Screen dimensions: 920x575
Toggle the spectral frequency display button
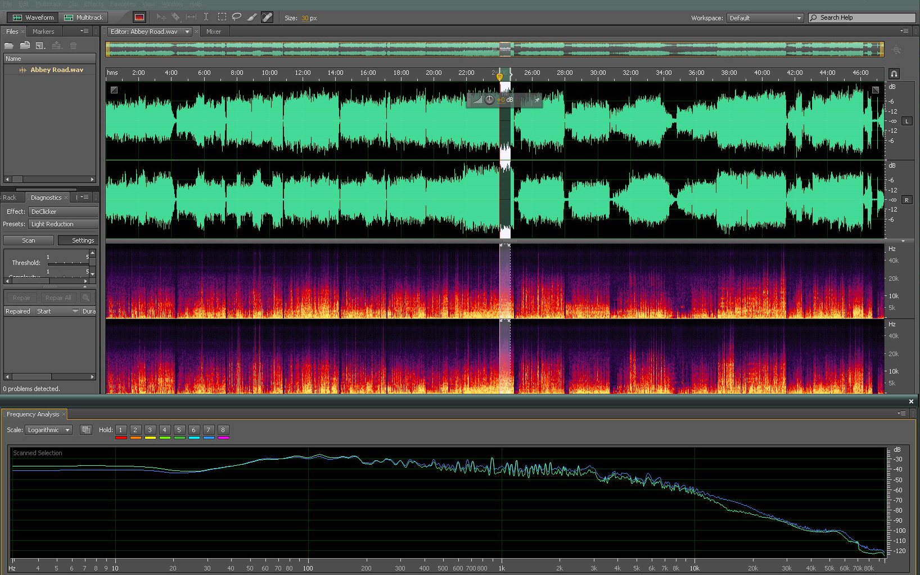[x=139, y=17]
